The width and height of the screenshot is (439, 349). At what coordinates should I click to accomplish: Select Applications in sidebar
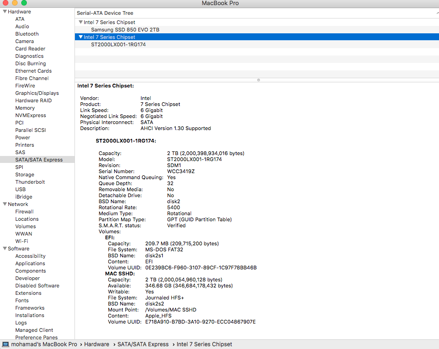[30, 263]
